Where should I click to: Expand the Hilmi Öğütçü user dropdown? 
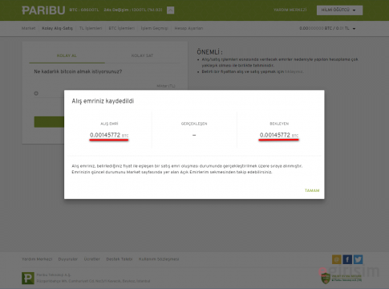[x=339, y=10]
